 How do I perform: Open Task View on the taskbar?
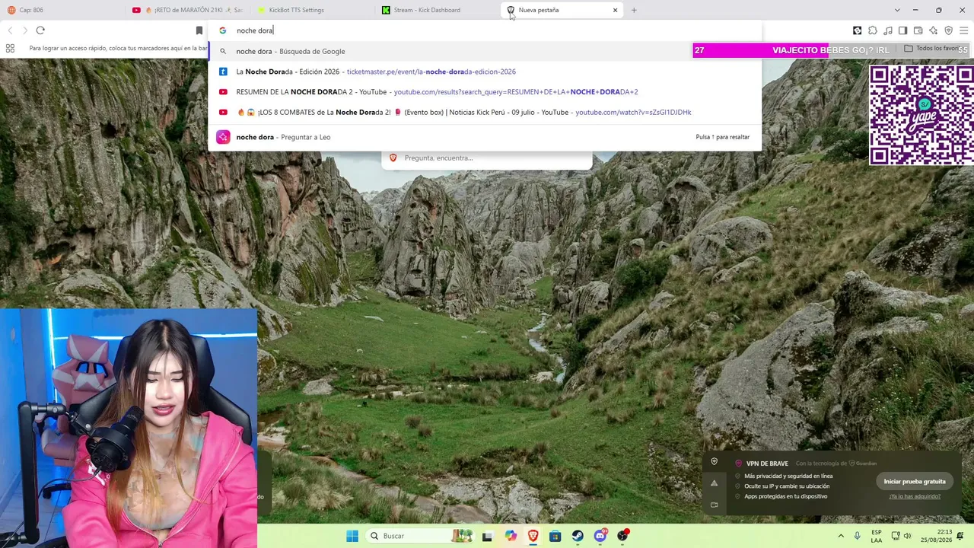487,536
